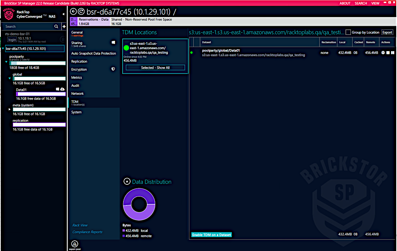
Task: Click the cloud upload icon on Data01
Action: coord(62,90)
